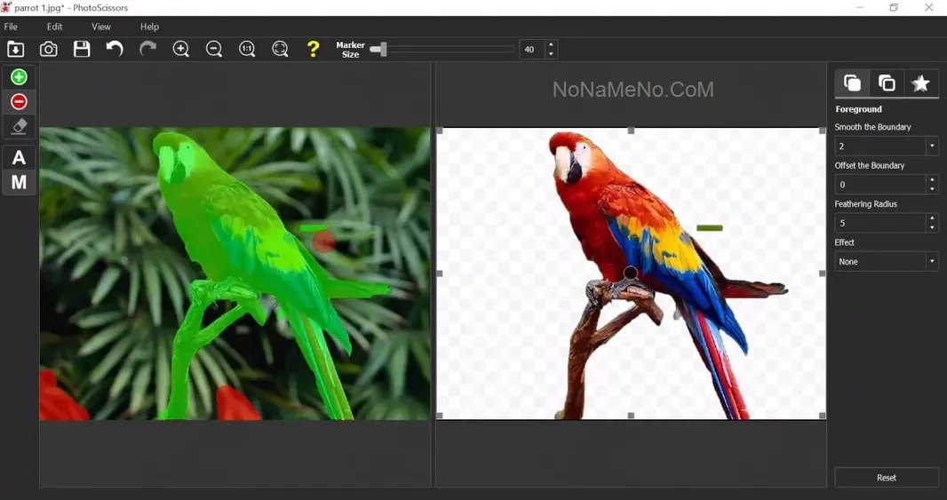Click the Marker Size slider handle

[x=379, y=50]
